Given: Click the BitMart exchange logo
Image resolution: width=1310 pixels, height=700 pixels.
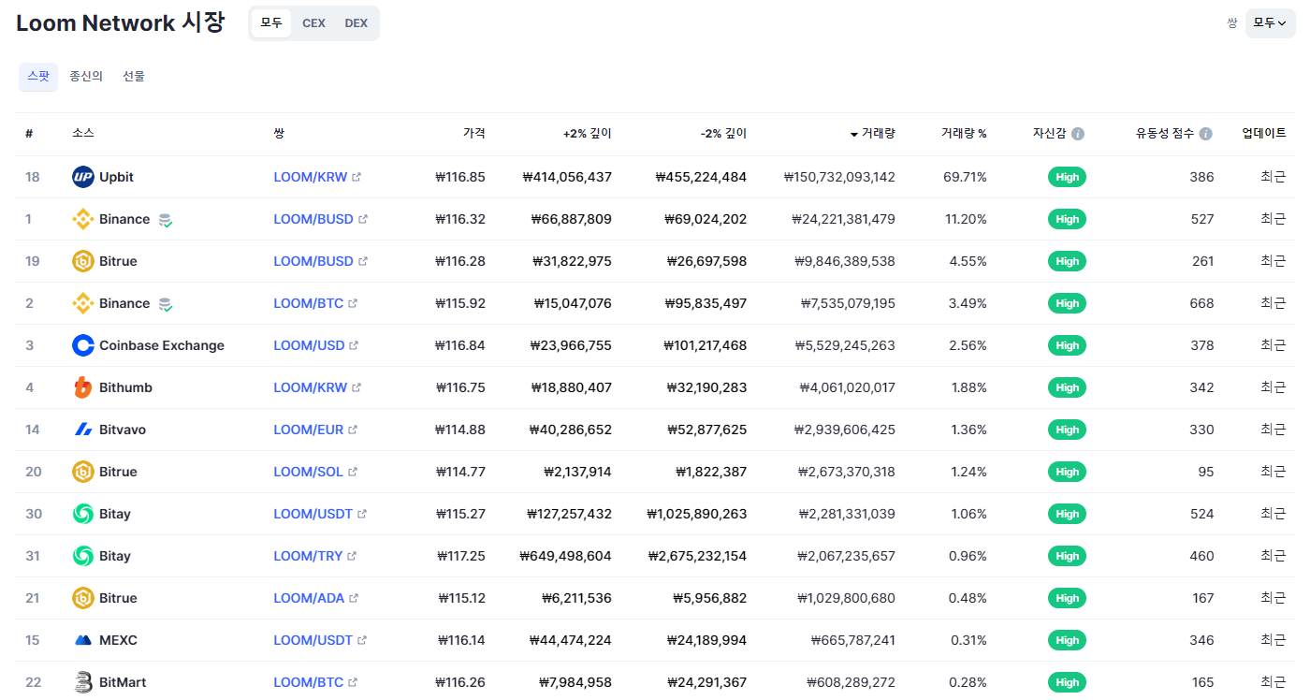Looking at the screenshot, I should point(83,682).
